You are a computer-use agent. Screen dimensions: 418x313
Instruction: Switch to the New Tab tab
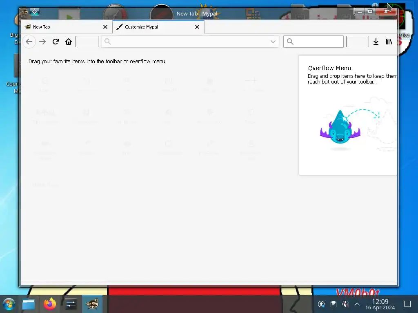(x=67, y=27)
